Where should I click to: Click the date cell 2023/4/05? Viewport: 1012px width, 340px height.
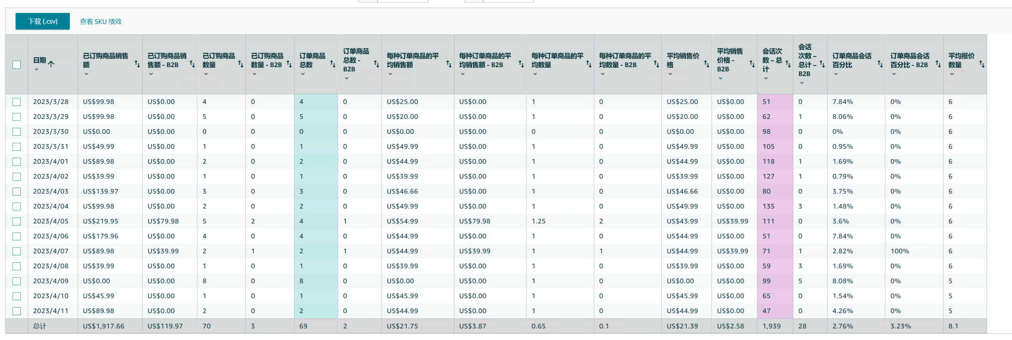coord(51,221)
